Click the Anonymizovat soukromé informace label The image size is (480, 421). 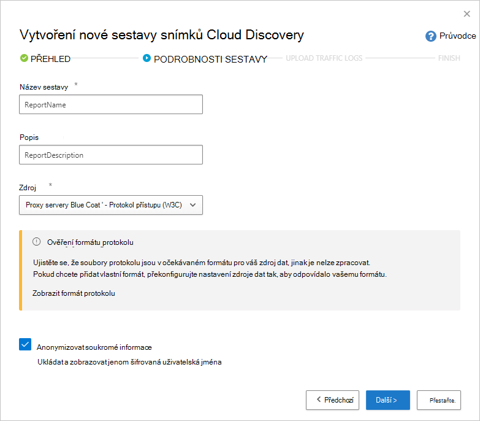click(x=94, y=347)
